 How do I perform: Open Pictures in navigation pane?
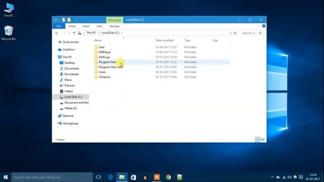point(69,85)
